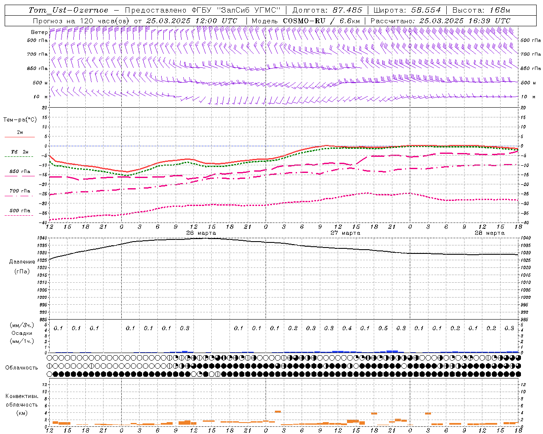The width and height of the screenshot is (543, 434).
Task: Click the 0.5 precipitation value
Action: pos(383,328)
